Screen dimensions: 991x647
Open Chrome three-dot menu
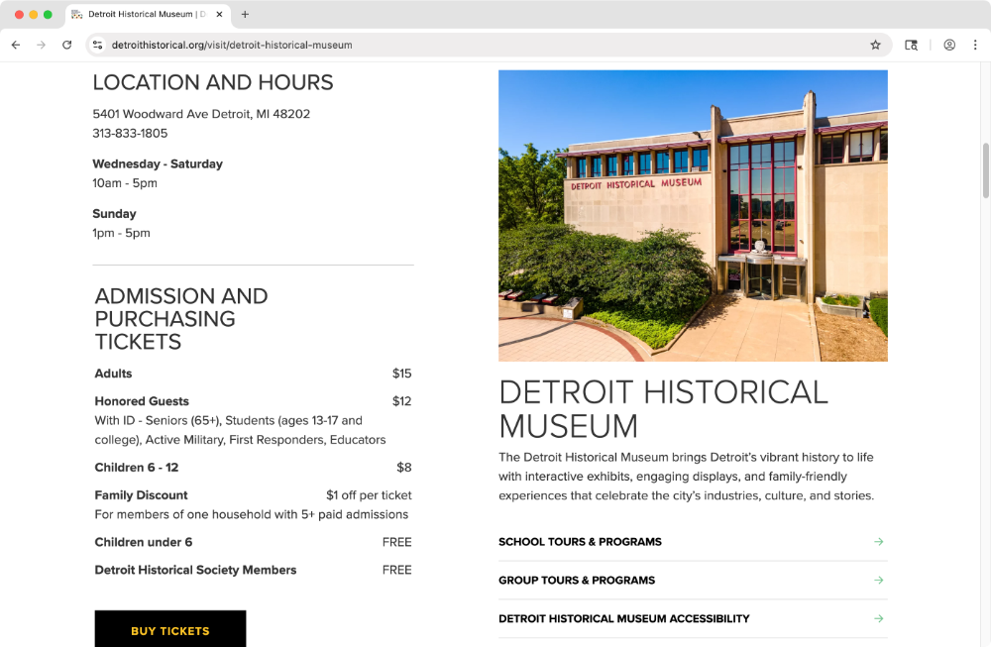pyautogui.click(x=975, y=45)
